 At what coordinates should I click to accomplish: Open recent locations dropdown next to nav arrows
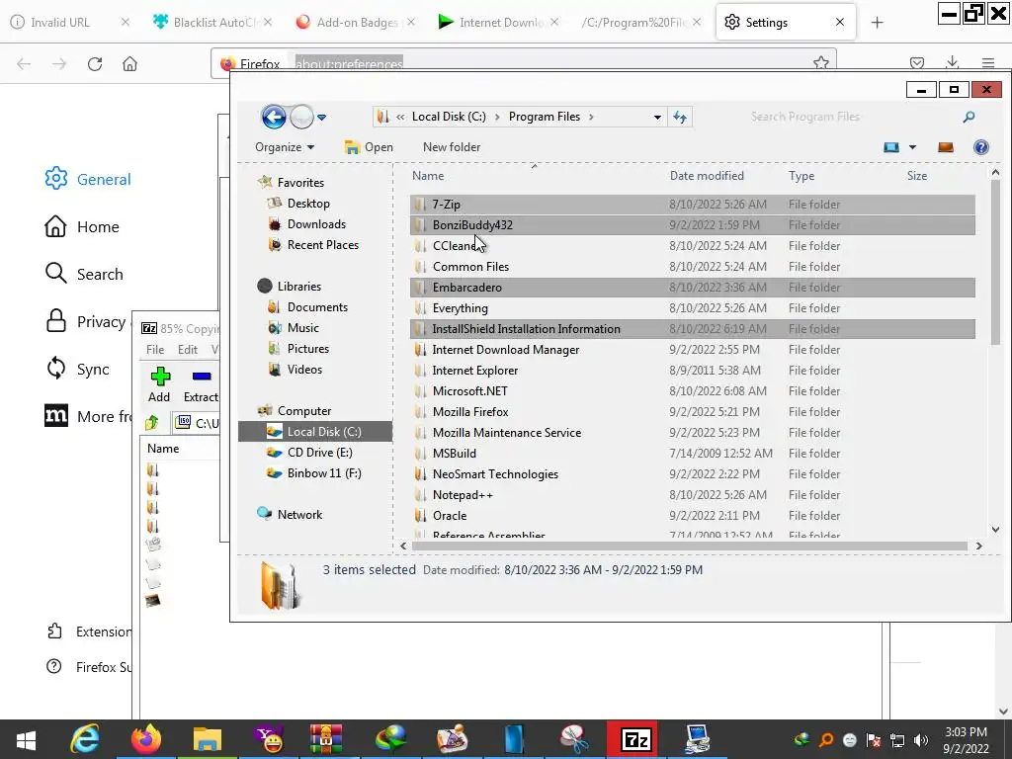pos(321,118)
